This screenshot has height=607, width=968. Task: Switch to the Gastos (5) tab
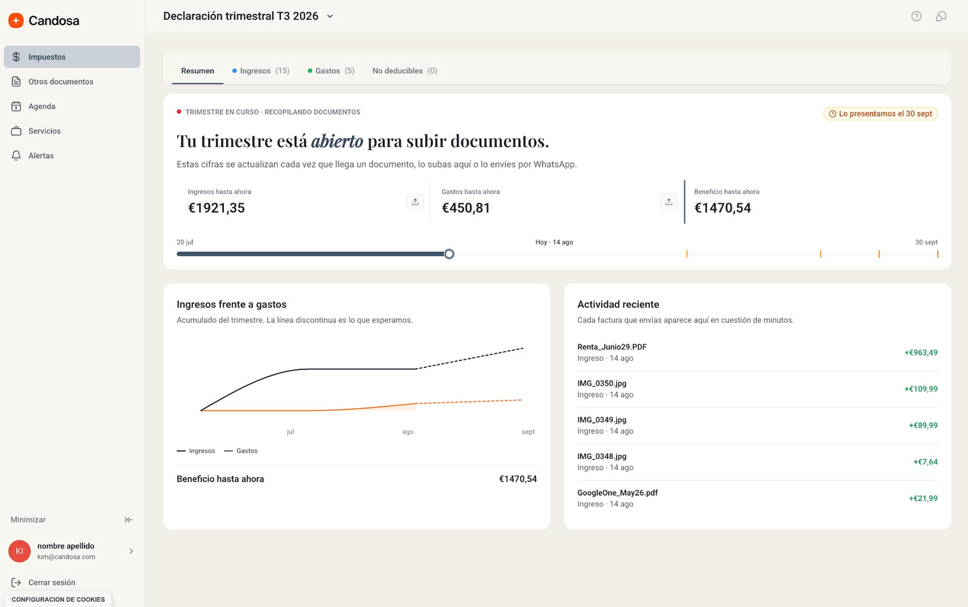click(x=331, y=71)
